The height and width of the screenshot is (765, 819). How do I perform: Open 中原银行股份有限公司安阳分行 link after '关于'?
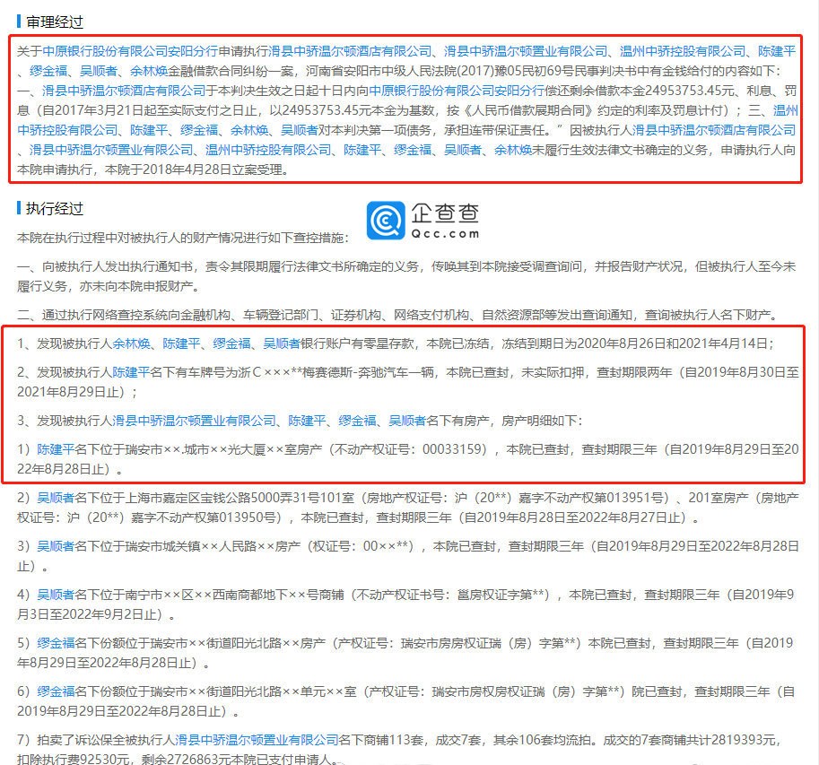(x=129, y=51)
